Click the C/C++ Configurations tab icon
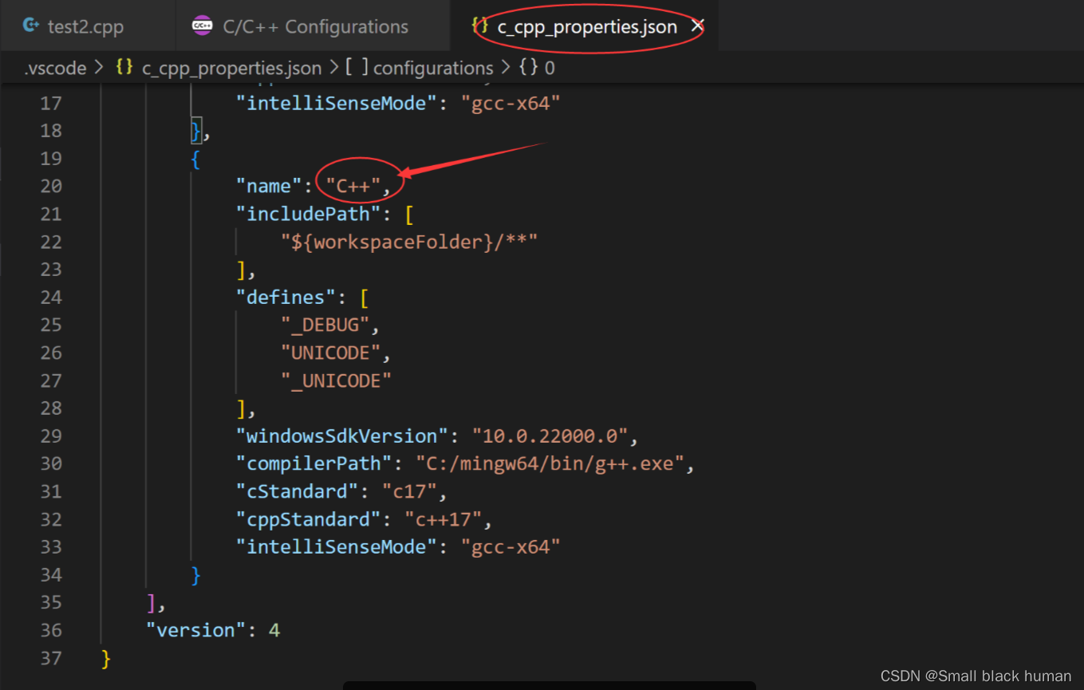Viewport: 1084px width, 690px height. [x=202, y=26]
